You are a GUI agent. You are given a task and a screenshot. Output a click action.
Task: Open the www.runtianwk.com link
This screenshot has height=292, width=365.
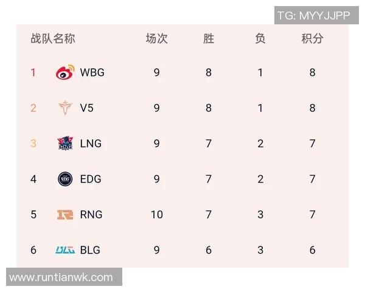(61, 277)
